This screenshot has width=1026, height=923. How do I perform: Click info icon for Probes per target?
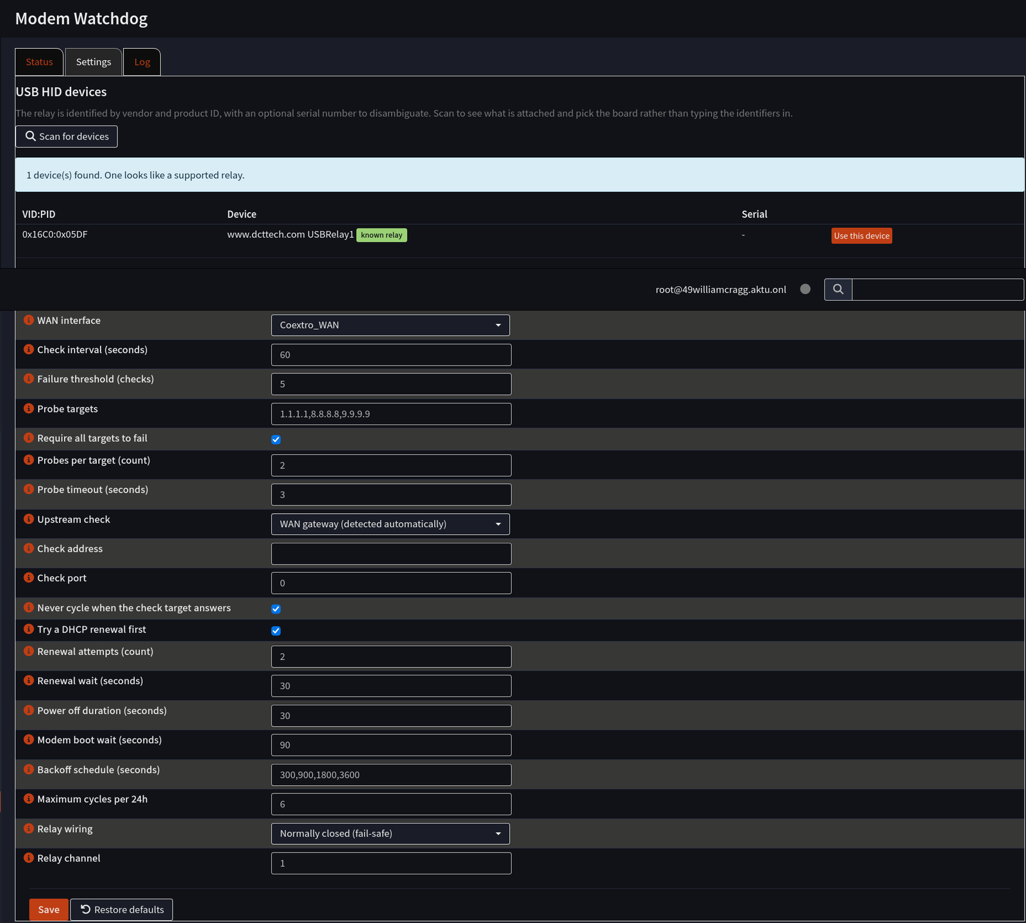click(29, 459)
